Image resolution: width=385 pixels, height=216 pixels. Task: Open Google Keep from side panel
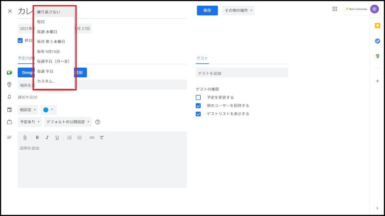[377, 25]
